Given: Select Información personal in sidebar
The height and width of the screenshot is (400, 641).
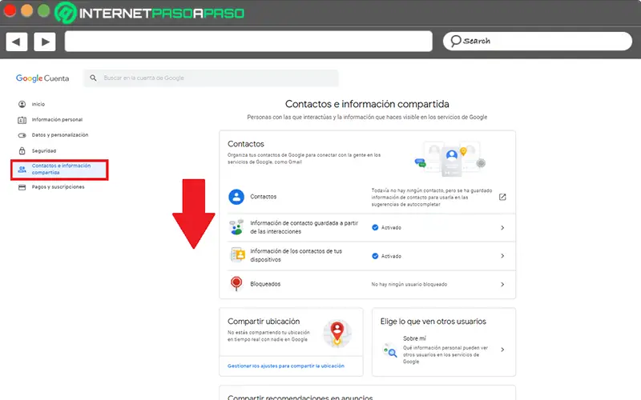Looking at the screenshot, I should (x=56, y=120).
